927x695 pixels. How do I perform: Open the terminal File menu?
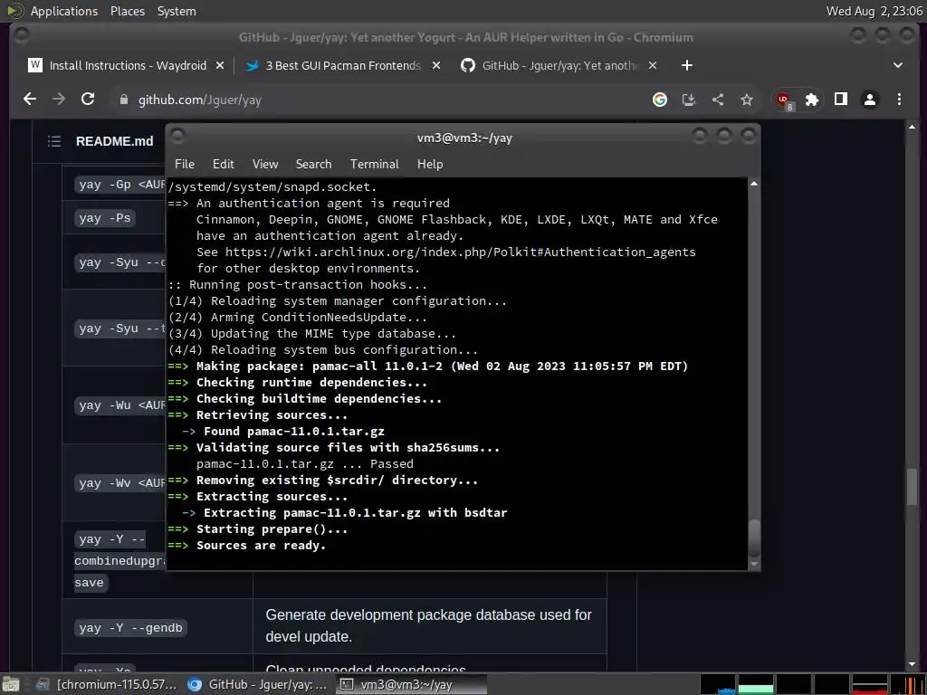click(x=185, y=165)
